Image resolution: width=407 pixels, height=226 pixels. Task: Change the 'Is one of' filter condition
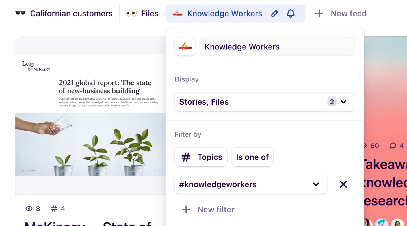[x=252, y=157]
